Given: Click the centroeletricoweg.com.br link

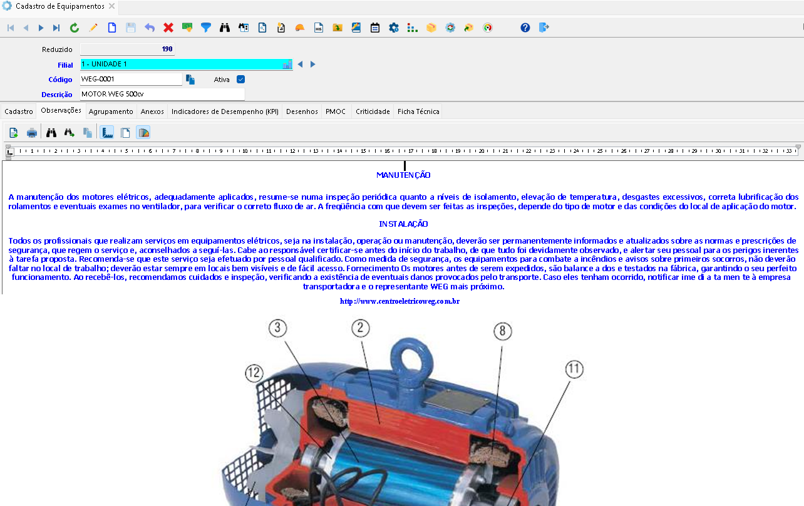Looking at the screenshot, I should tap(400, 301).
